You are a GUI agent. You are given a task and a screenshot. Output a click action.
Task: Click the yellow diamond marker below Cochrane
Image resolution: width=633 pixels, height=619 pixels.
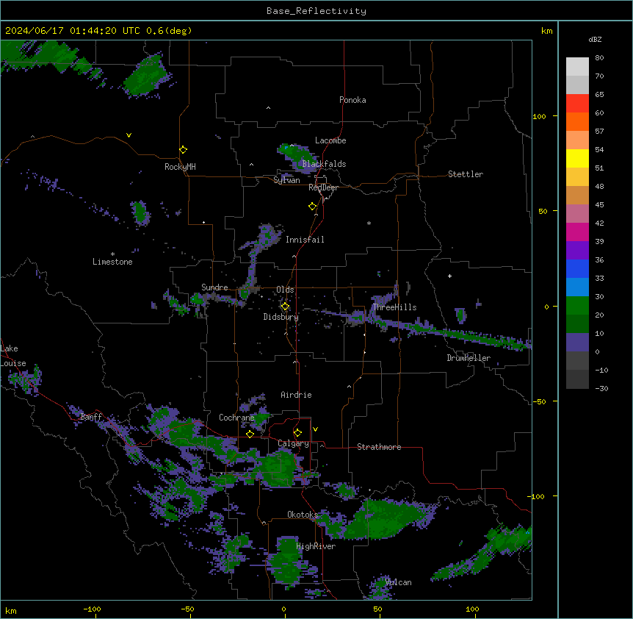pos(250,434)
